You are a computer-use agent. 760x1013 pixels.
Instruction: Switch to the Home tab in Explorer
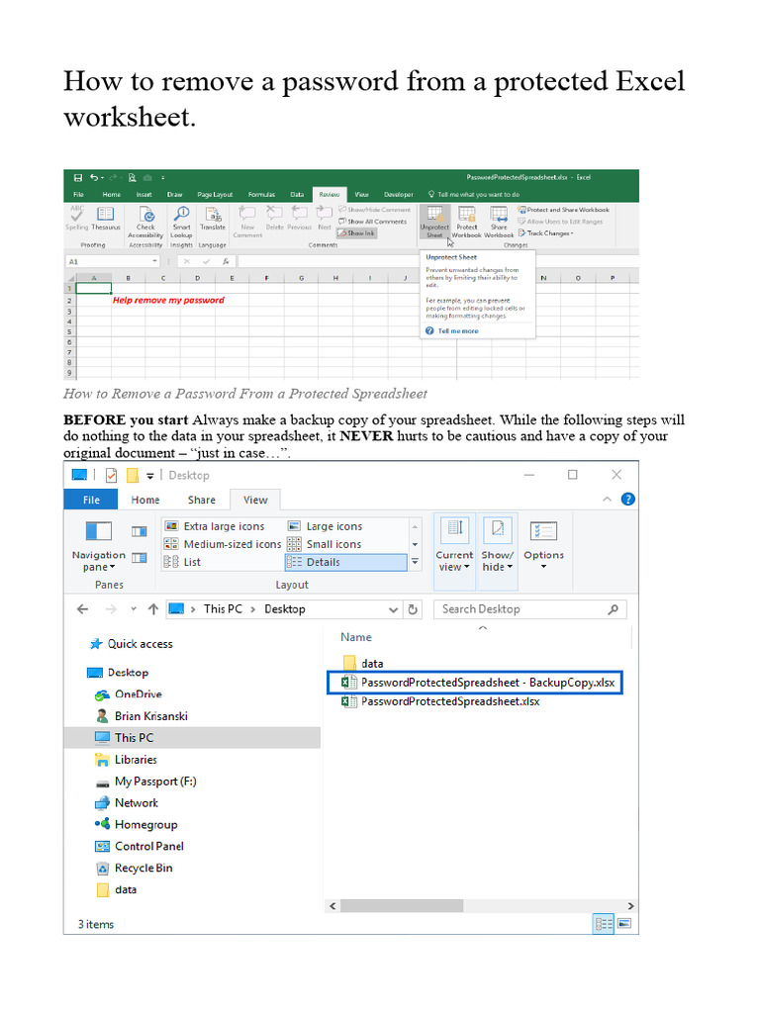[145, 500]
